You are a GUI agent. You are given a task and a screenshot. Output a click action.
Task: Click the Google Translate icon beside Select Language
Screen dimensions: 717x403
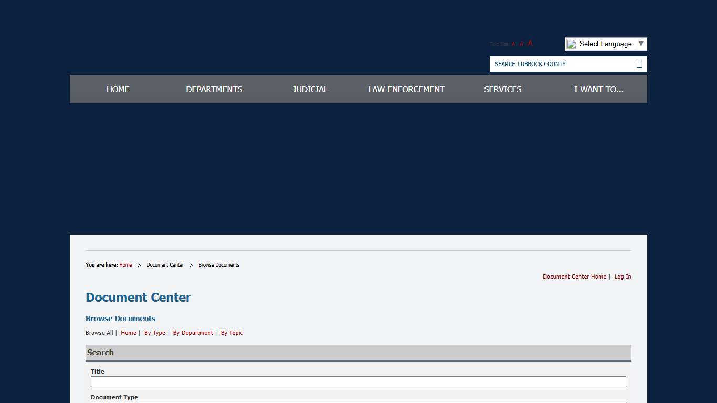pyautogui.click(x=572, y=44)
